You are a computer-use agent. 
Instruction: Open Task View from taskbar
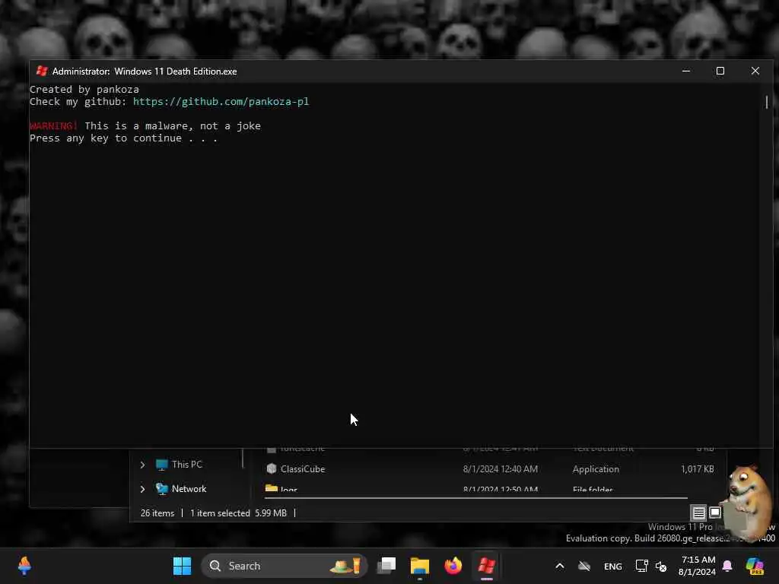coord(386,566)
